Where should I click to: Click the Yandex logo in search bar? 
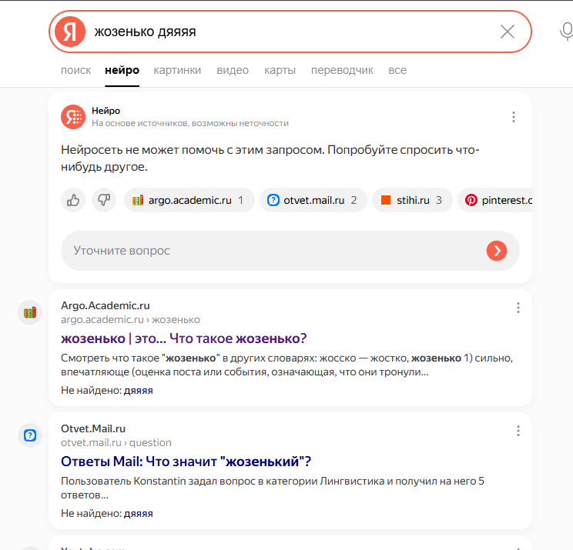(70, 32)
